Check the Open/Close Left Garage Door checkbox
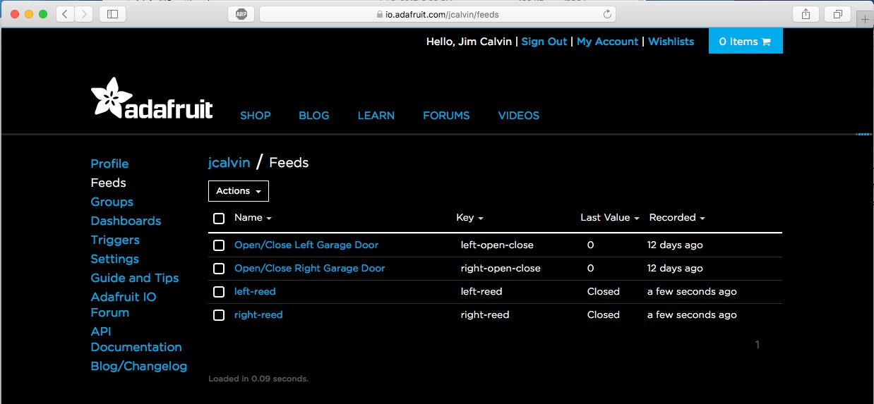 click(219, 245)
